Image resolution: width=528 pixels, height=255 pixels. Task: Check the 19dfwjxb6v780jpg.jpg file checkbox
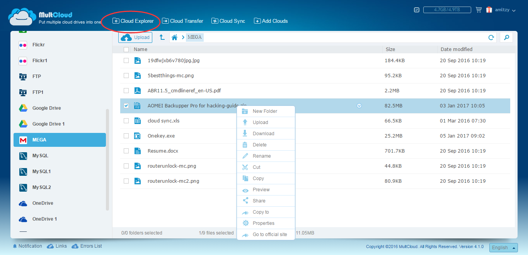(126, 61)
